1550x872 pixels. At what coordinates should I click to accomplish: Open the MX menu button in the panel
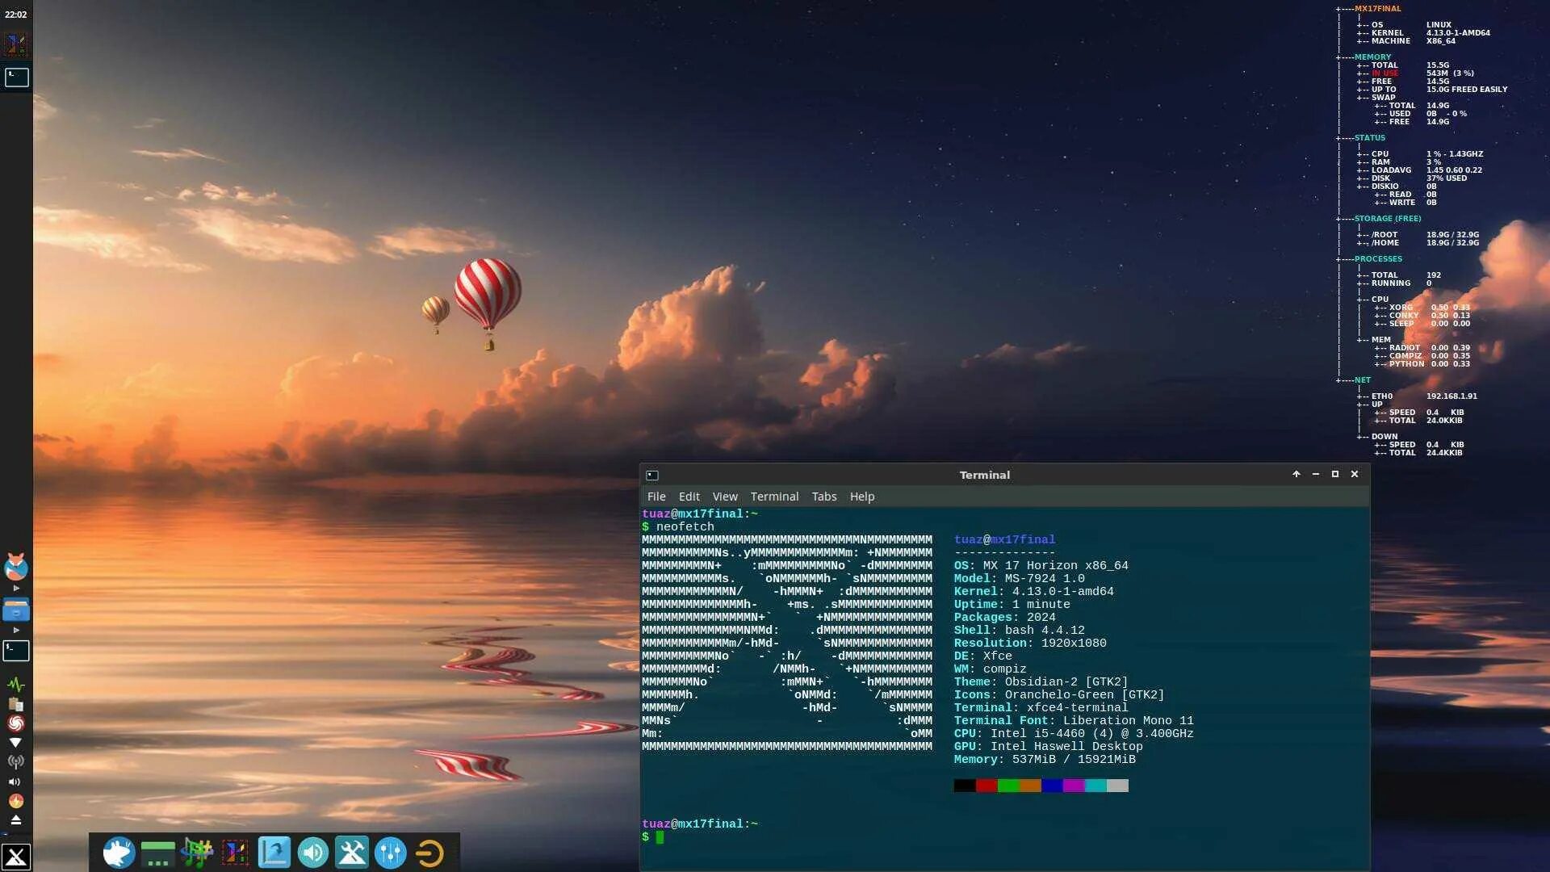(16, 856)
